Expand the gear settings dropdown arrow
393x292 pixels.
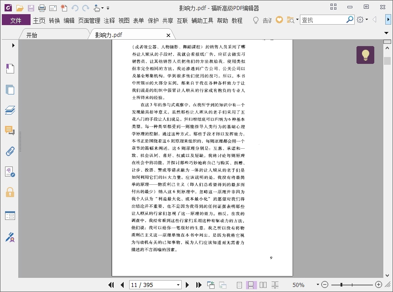[x=367, y=20]
